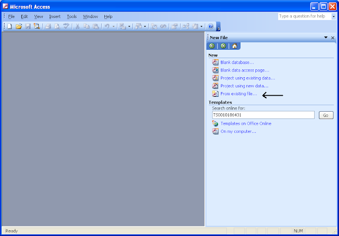This screenshot has width=339, height=236.
Task: Click the Type a question for help box
Action: point(305,16)
